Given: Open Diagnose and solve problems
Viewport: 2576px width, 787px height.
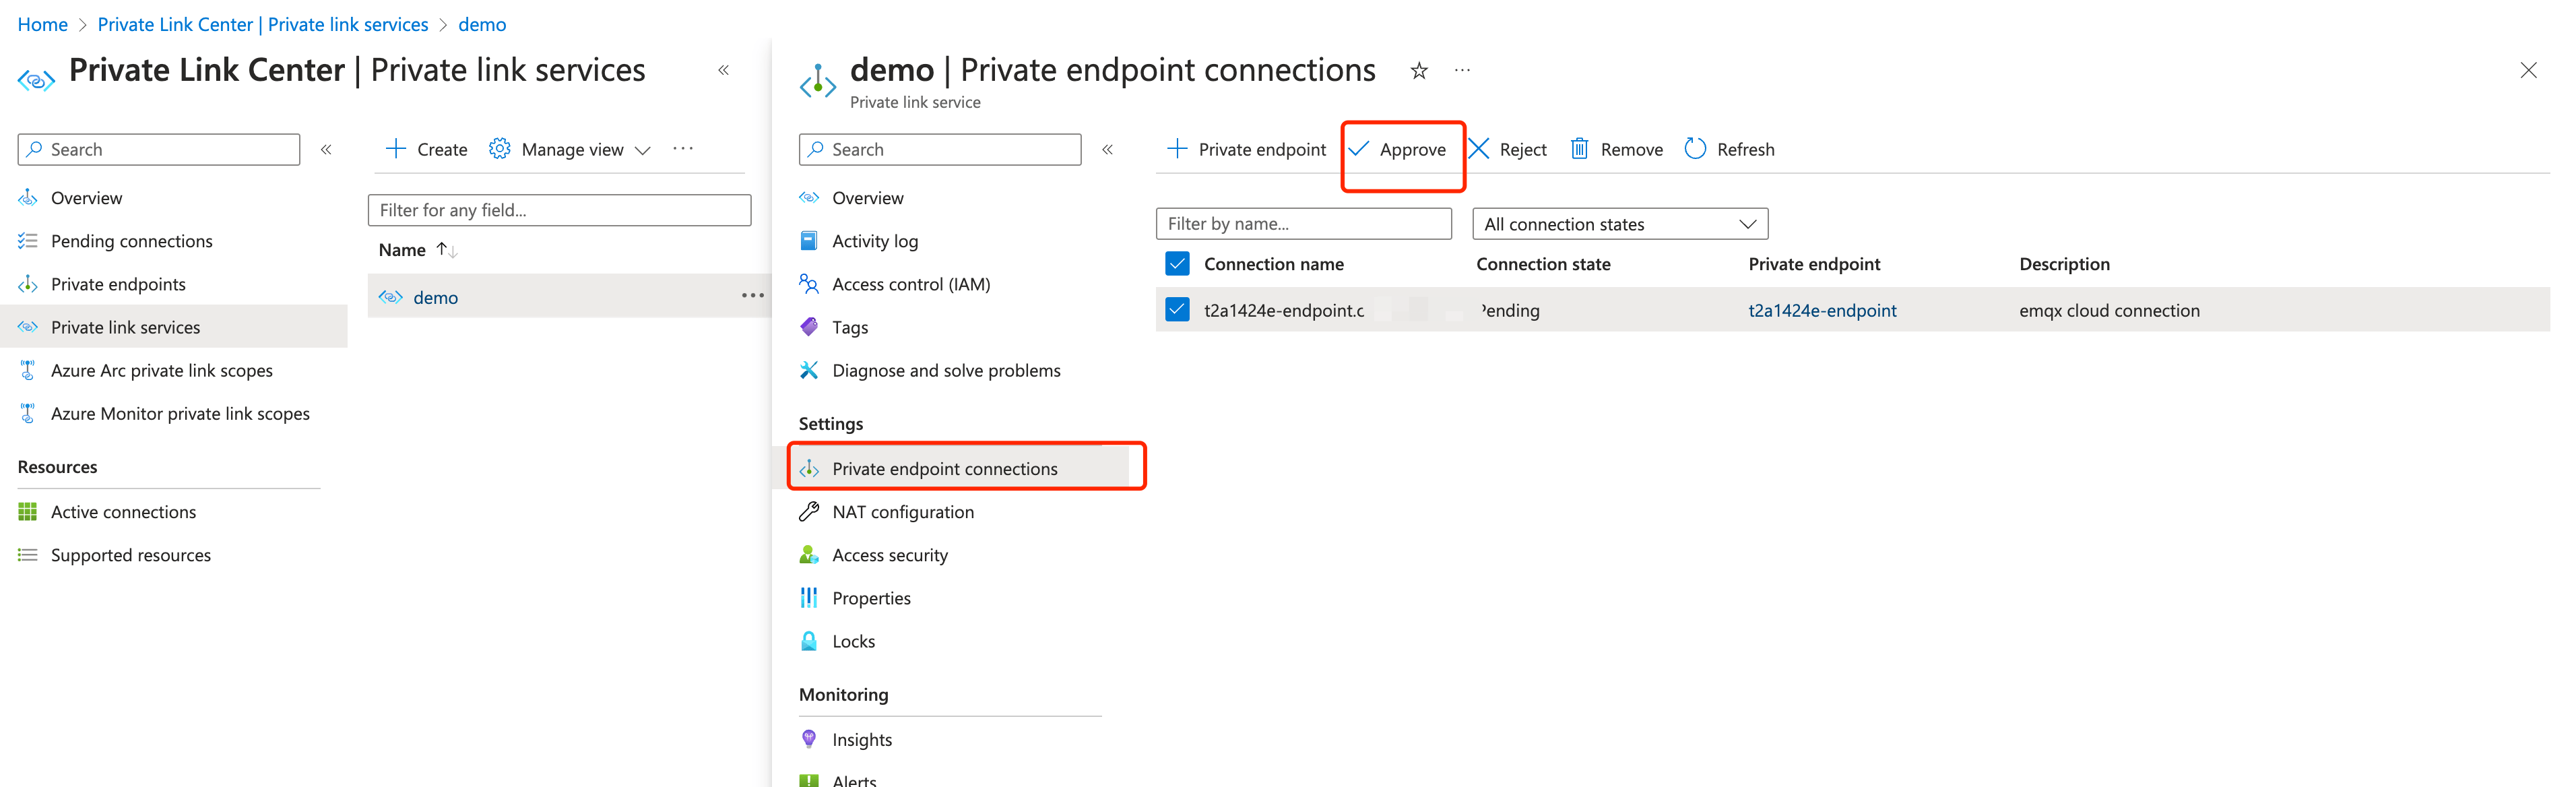Looking at the screenshot, I should pyautogui.click(x=946, y=370).
